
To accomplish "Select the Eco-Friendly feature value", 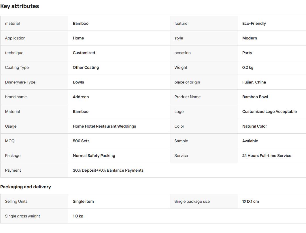I will pos(254,23).
